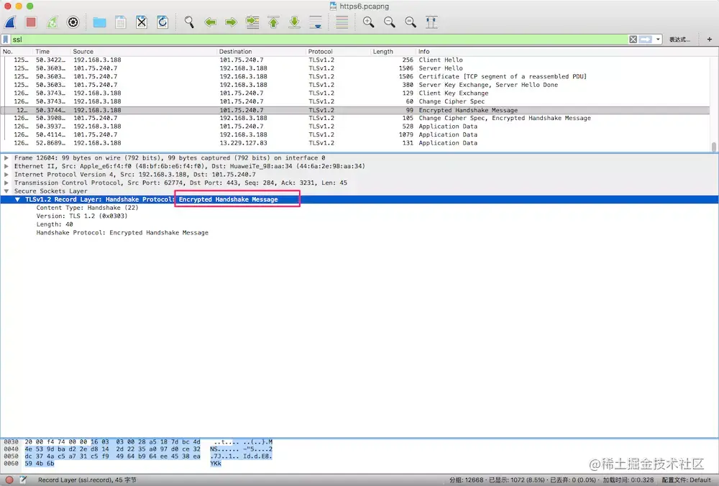The image size is (719, 486).
Task: Expand Transmission Control Protocol node
Action: pyautogui.click(x=6, y=183)
